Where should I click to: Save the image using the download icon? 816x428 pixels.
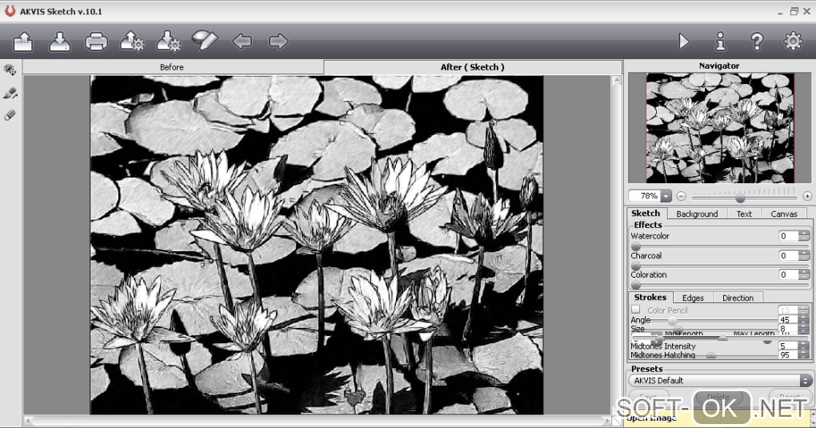click(x=60, y=42)
